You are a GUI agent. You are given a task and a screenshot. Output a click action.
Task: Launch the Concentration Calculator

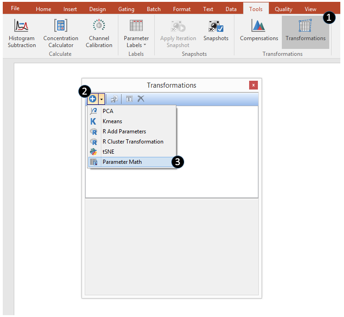(61, 33)
